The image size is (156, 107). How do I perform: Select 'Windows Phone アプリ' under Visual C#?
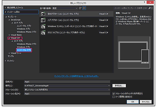27,44
